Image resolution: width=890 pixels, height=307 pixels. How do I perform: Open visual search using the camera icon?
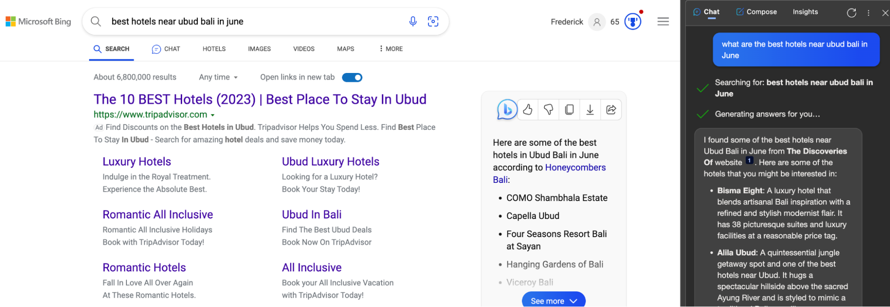coord(433,21)
